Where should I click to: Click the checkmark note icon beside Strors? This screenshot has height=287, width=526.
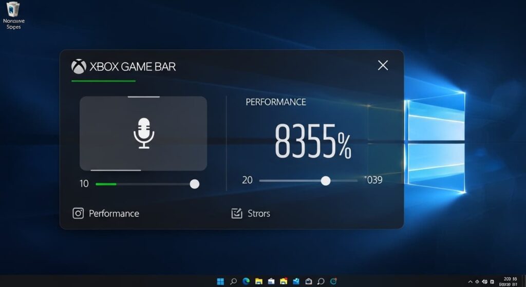(x=237, y=213)
